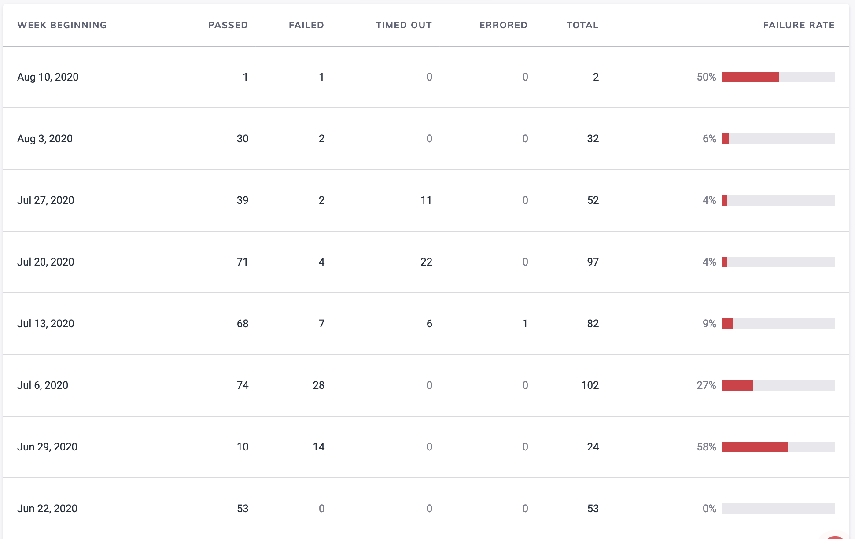Select the Jun 22, 2020 row
Image resolution: width=855 pixels, height=539 pixels.
48,508
